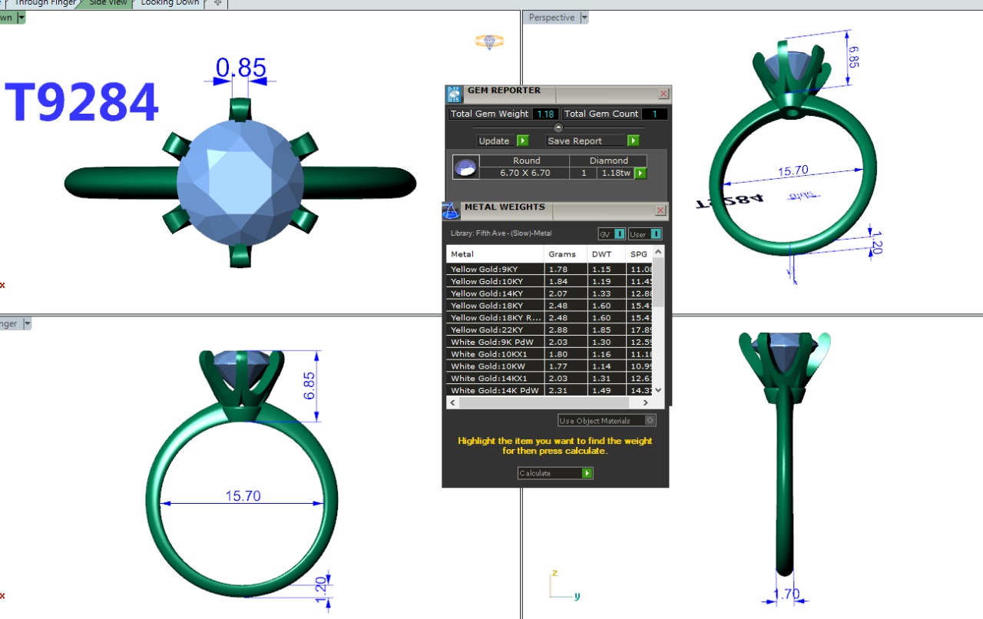Click the ring icon in the top-left viewport
Image resolution: width=983 pixels, height=619 pixels.
click(x=489, y=41)
